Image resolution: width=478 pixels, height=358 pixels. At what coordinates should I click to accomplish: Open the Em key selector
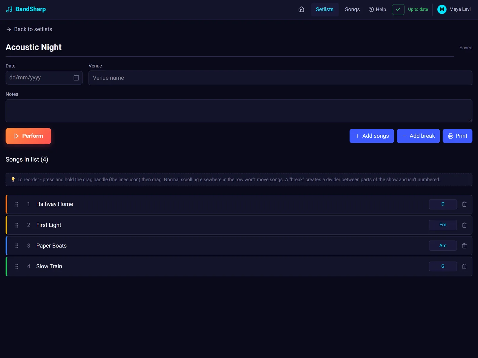(443, 225)
